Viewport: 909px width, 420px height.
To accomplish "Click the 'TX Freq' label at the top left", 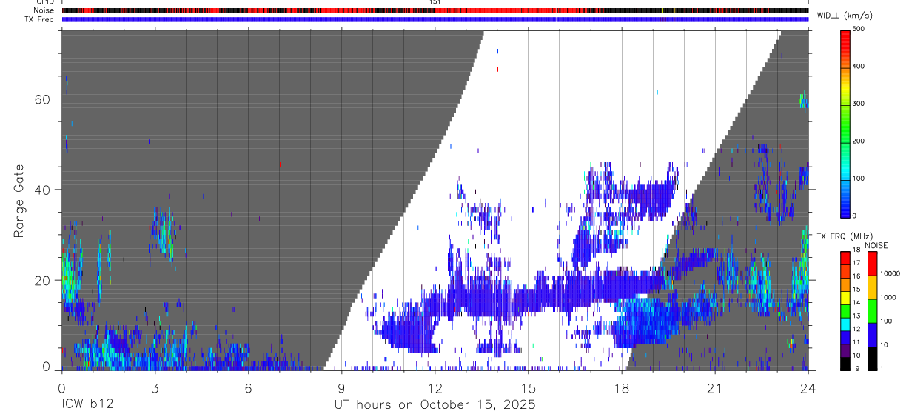I will (x=40, y=19).
